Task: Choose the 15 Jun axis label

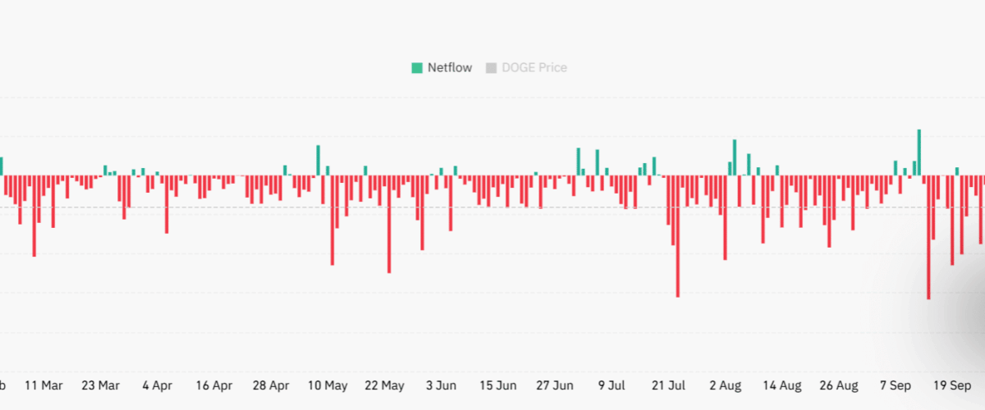Action: 497,385
